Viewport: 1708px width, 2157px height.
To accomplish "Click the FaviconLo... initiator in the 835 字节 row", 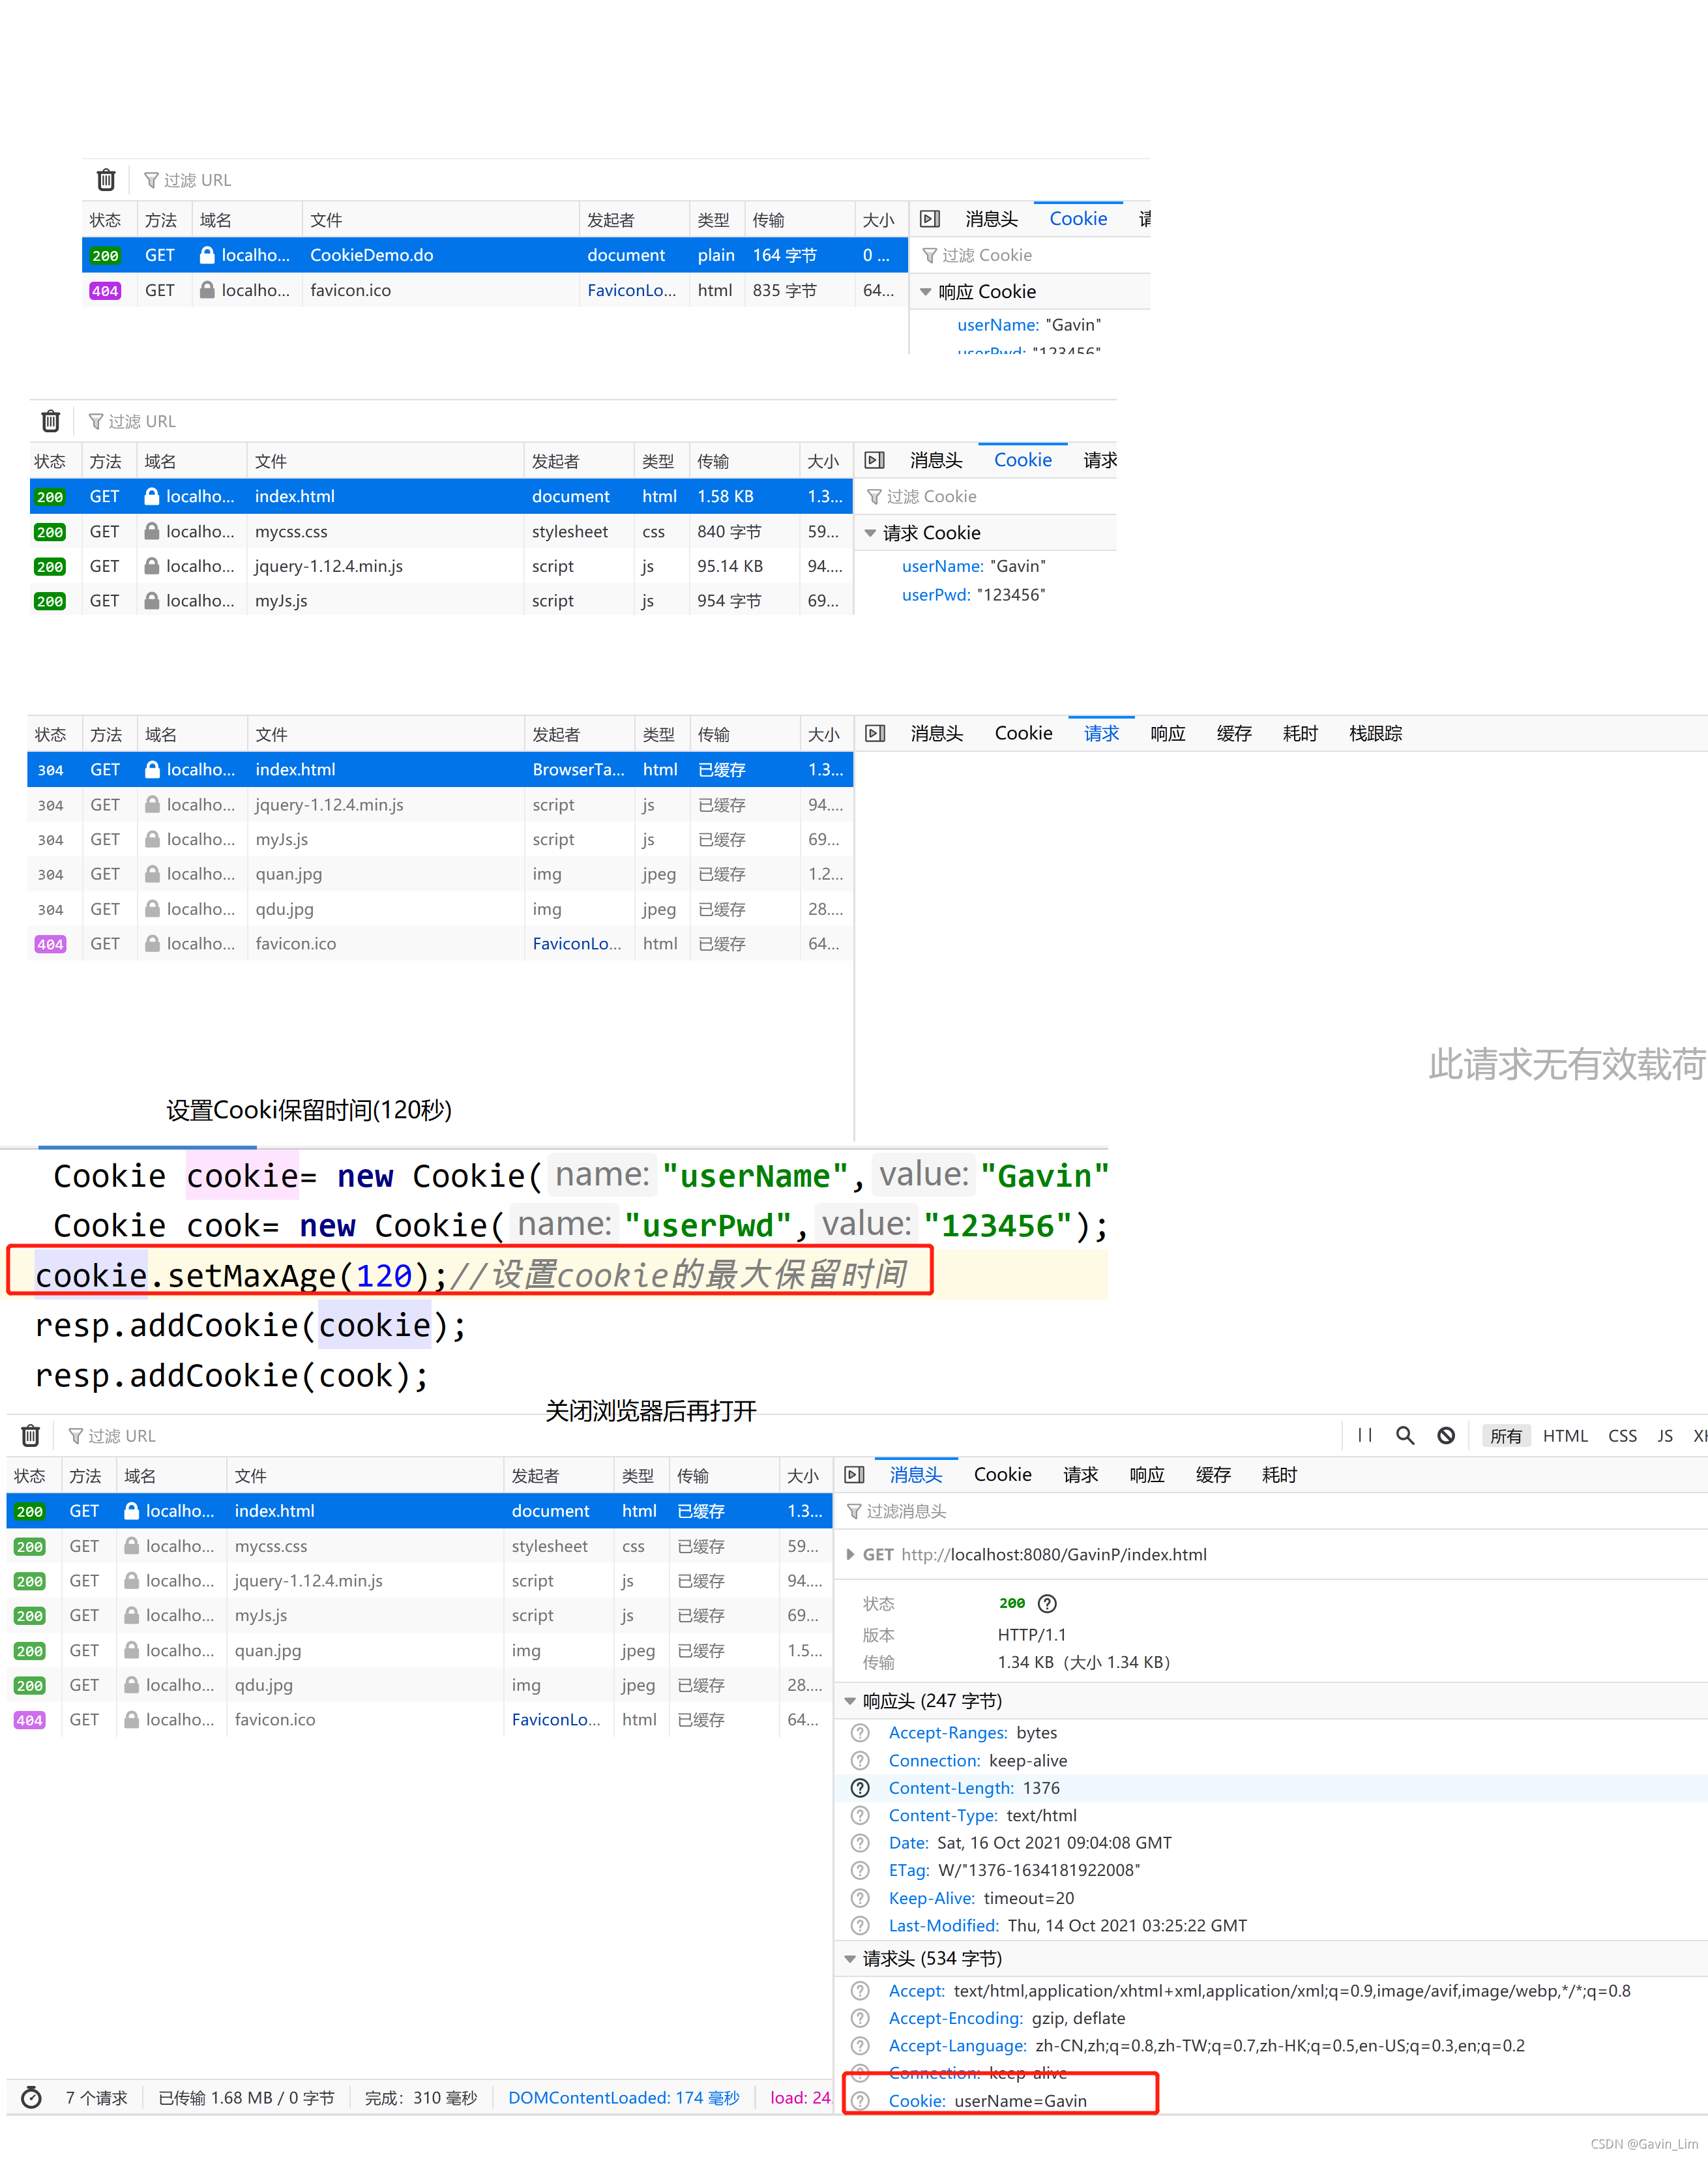I will pos(631,290).
